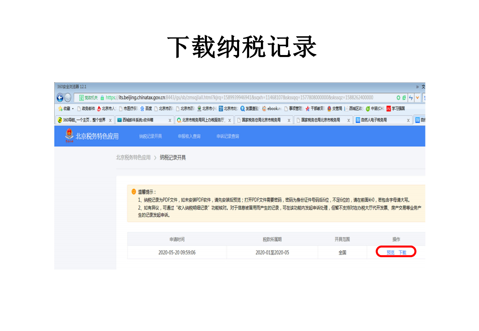Click the 下载 download link
Image resolution: width=479 pixels, height=331 pixels.
[x=403, y=253]
